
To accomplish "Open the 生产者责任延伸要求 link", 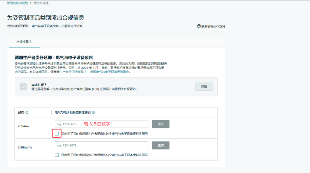I will (73, 72).
